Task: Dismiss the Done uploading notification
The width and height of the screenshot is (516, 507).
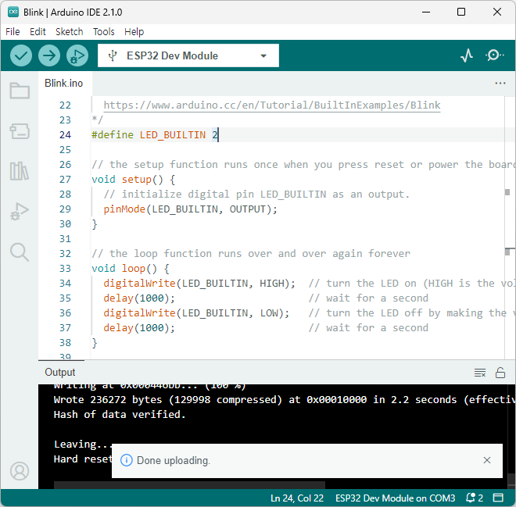Action: coord(487,460)
